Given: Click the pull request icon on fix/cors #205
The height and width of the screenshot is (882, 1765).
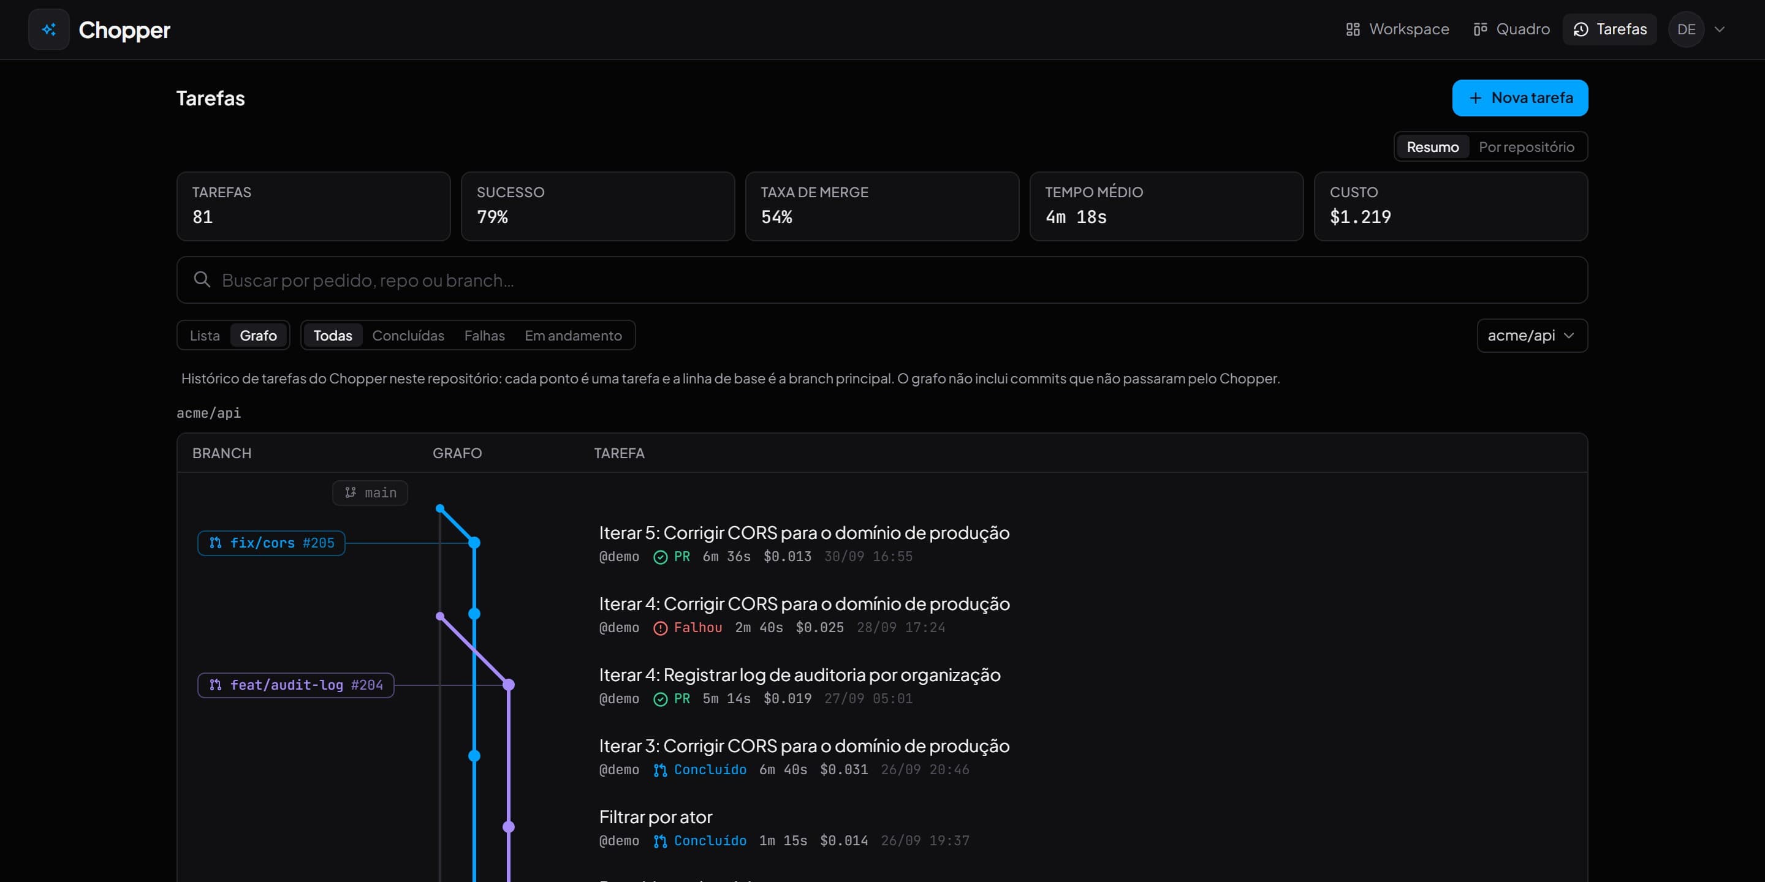Looking at the screenshot, I should pos(215,543).
